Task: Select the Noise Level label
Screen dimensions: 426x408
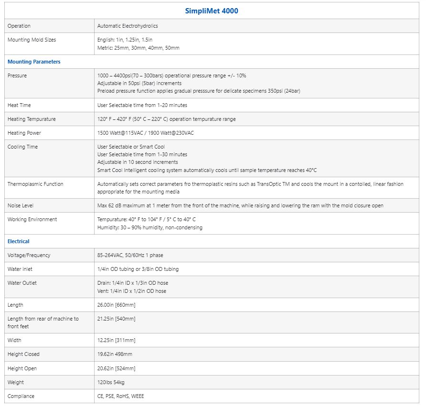Action: pos(21,205)
